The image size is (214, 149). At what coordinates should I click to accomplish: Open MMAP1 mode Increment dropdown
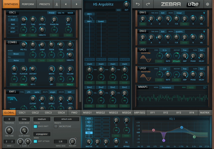(x=166, y=87)
